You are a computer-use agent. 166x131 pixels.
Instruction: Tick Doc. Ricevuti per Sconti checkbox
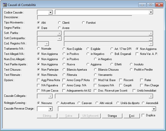pyautogui.click(x=95, y=91)
